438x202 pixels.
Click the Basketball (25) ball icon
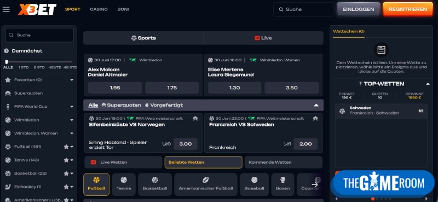point(8,173)
